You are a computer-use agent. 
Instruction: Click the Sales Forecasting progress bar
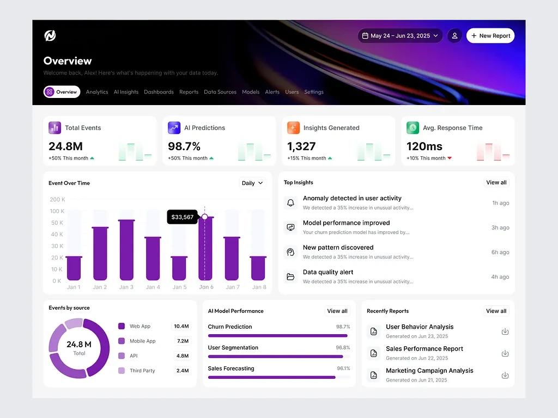point(279,378)
